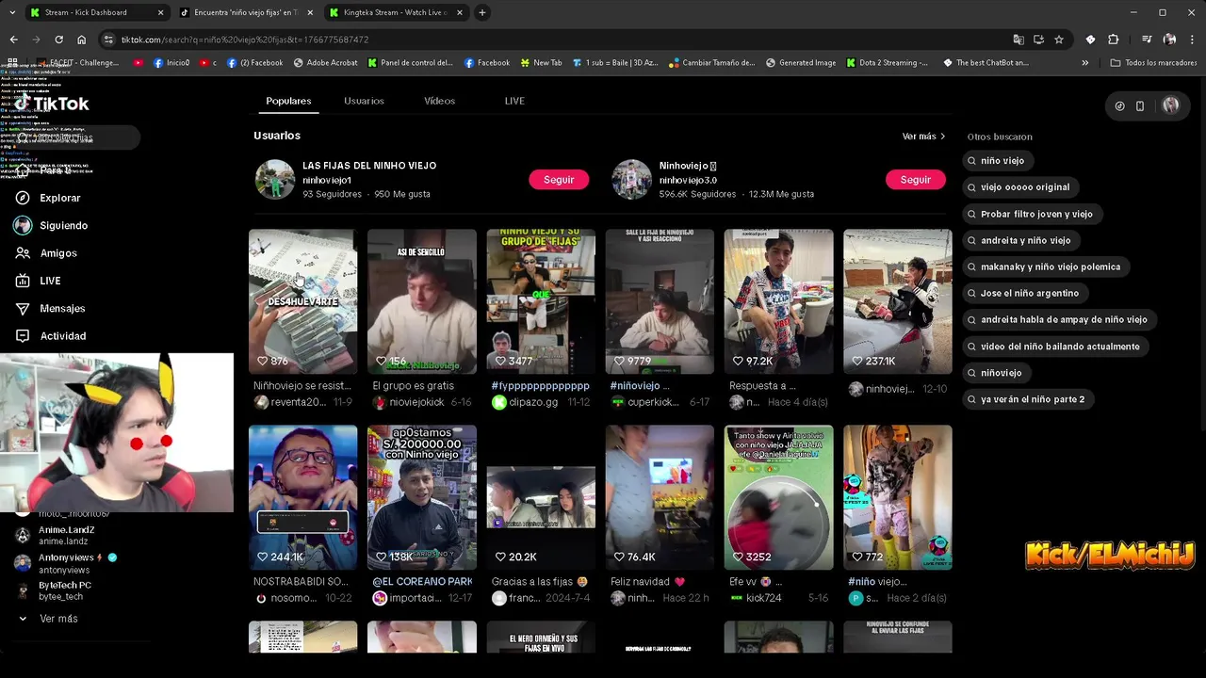Reload the TikTok page
Viewport: 1206px width, 678px height.
pyautogui.click(x=58, y=40)
